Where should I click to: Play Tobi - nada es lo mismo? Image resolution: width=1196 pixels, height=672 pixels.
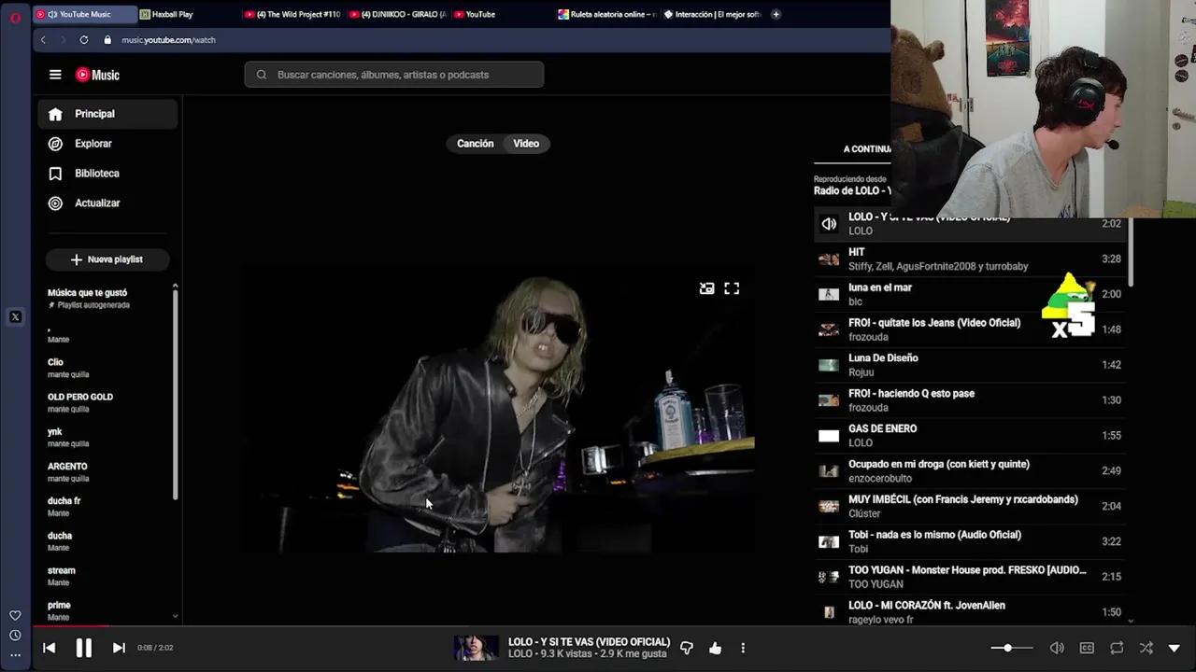970,541
